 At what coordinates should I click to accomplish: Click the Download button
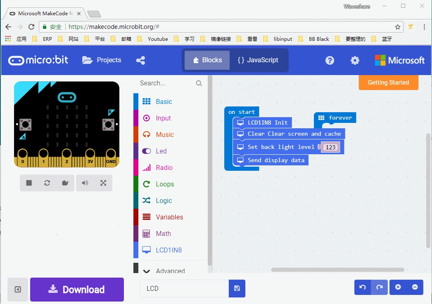click(77, 290)
